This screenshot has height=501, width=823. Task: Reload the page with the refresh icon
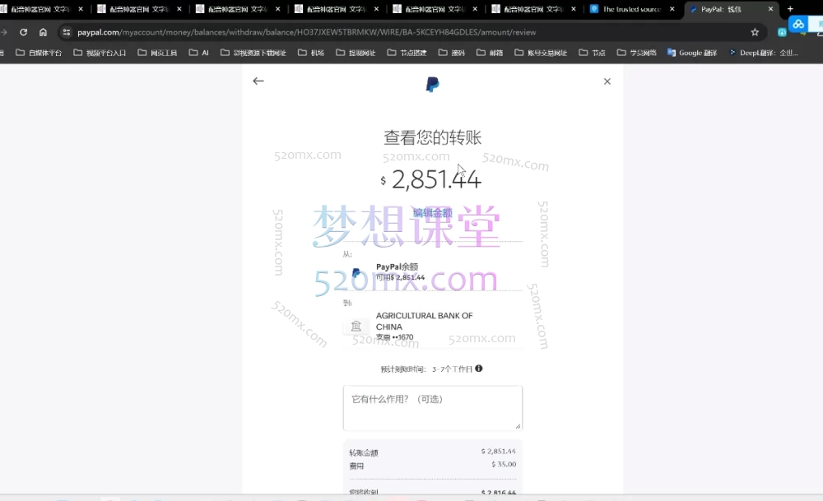(x=23, y=34)
